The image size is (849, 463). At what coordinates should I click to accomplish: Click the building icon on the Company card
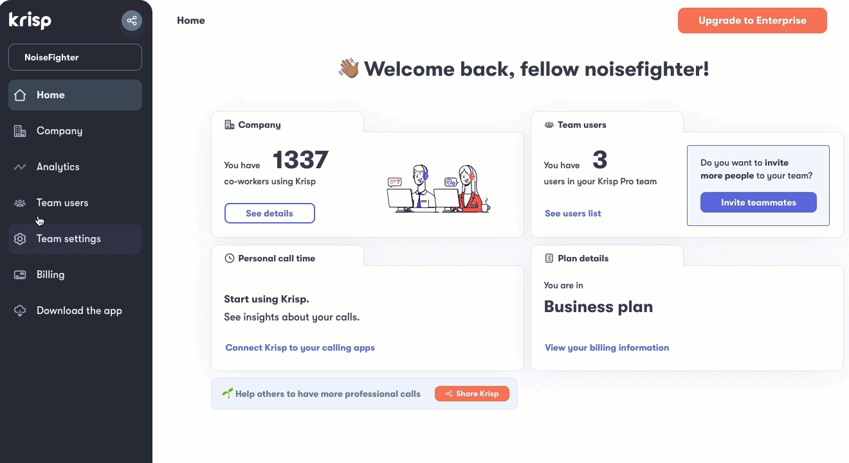point(230,125)
